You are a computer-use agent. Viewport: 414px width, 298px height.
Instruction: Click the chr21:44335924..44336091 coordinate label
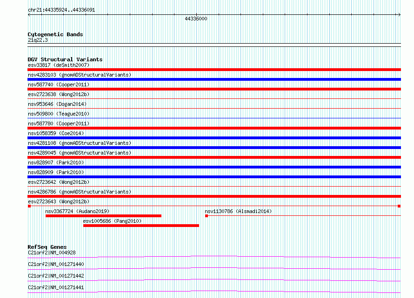pyautogui.click(x=61, y=10)
